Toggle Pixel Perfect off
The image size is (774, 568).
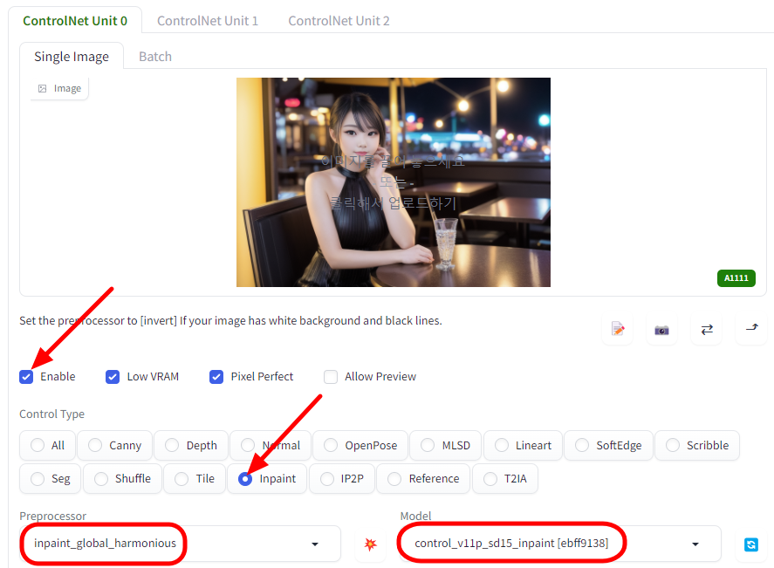[216, 376]
